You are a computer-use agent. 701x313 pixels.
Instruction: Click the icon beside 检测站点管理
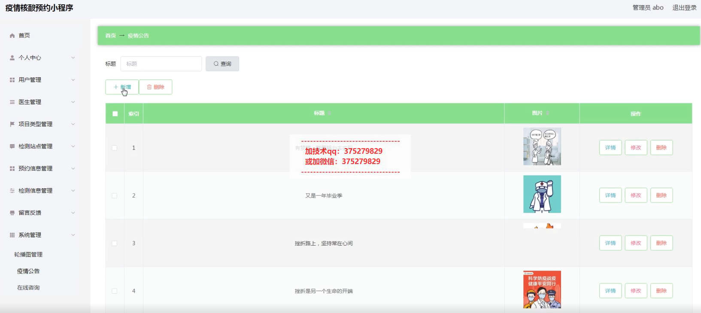tap(12, 146)
